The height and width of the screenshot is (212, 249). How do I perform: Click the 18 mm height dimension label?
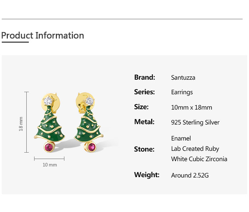[x=21, y=123]
